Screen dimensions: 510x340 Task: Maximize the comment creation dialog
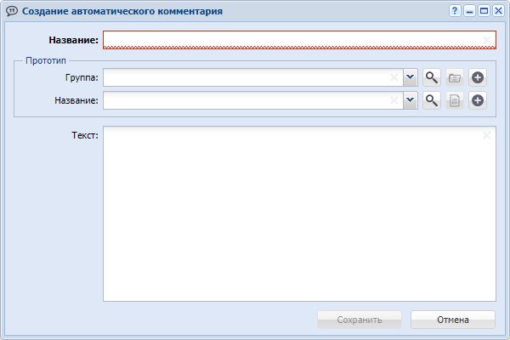[x=483, y=11]
